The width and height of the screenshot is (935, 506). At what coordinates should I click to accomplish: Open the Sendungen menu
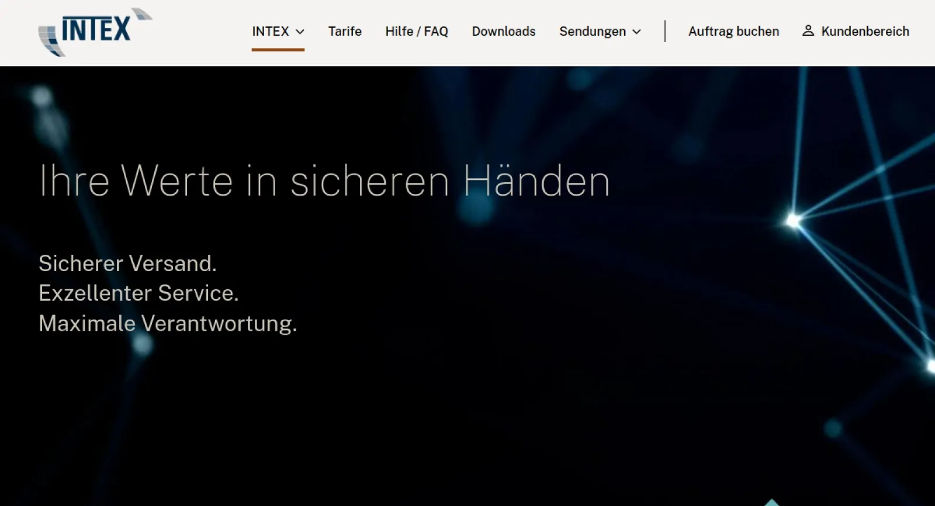click(600, 32)
